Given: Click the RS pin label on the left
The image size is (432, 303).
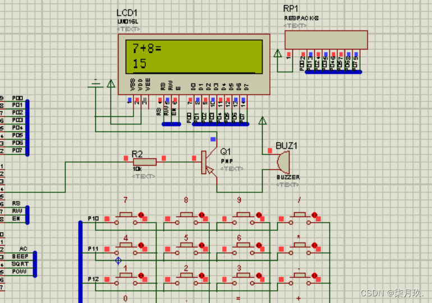Looking at the screenshot, I should tap(16, 203).
